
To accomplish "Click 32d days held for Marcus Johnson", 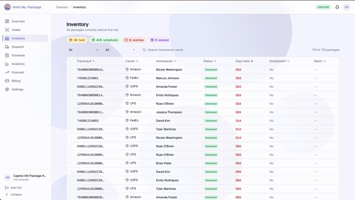I will pyautogui.click(x=238, y=78).
